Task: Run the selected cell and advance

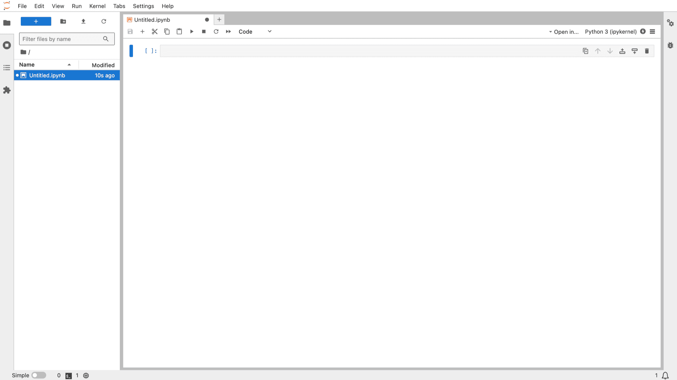Action: pos(191,32)
